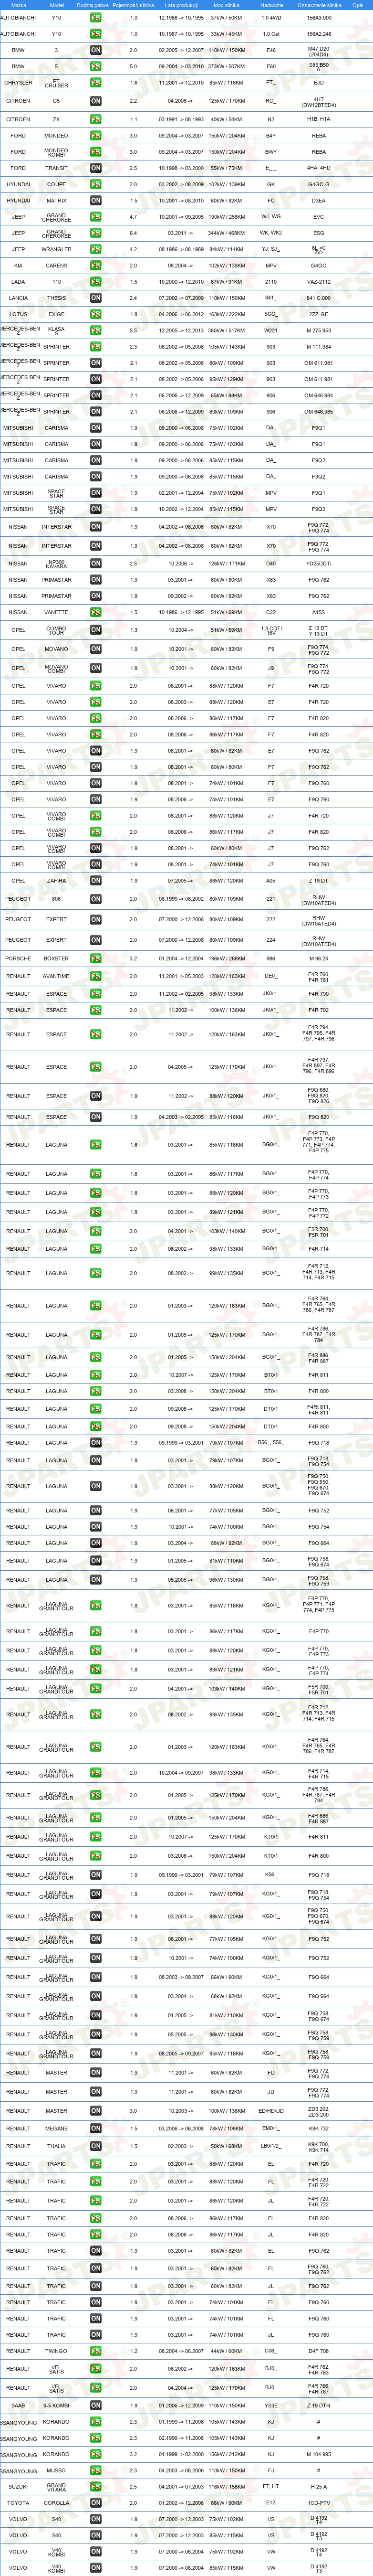Click the M 104.995 engine code
The image size is (373, 2576).
click(x=319, y=2454)
